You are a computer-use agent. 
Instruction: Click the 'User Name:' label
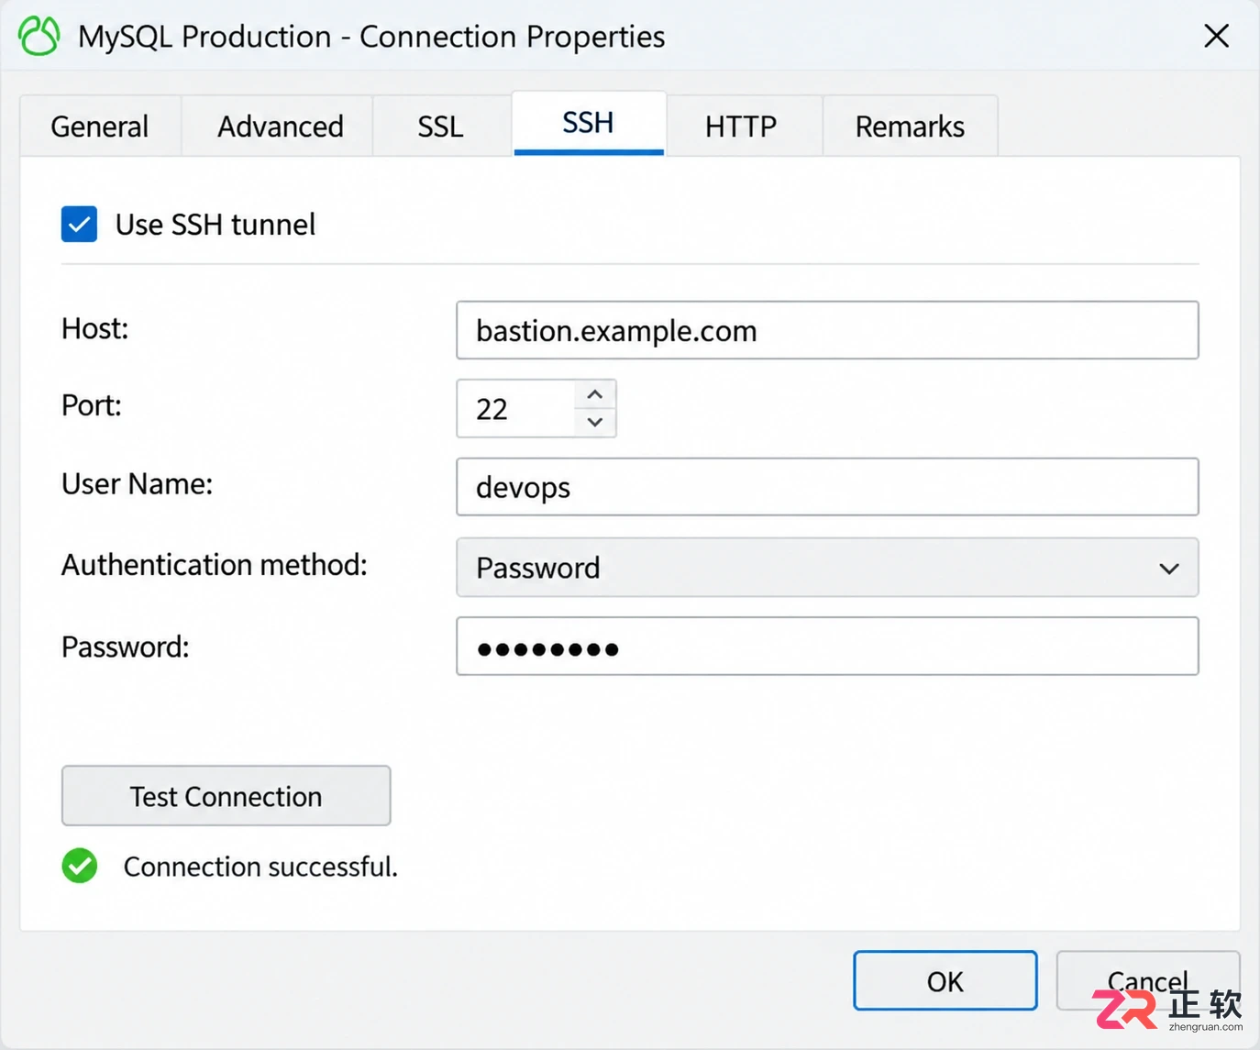pyautogui.click(x=138, y=484)
